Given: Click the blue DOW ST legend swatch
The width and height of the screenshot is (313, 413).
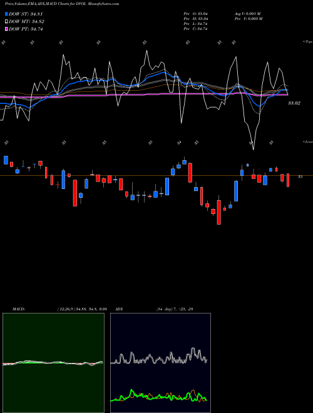Looking at the screenshot, I should [x=6, y=14].
